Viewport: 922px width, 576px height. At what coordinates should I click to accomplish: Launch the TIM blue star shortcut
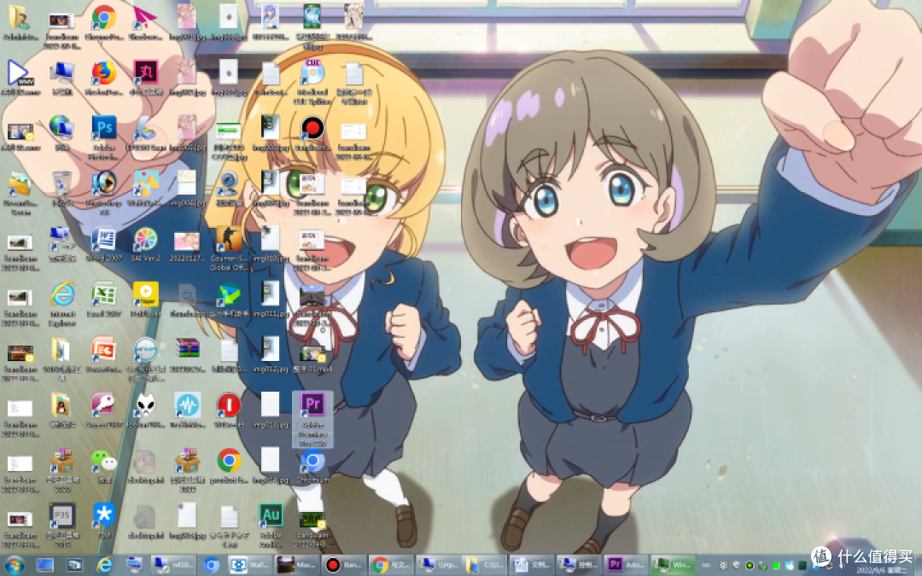(103, 521)
